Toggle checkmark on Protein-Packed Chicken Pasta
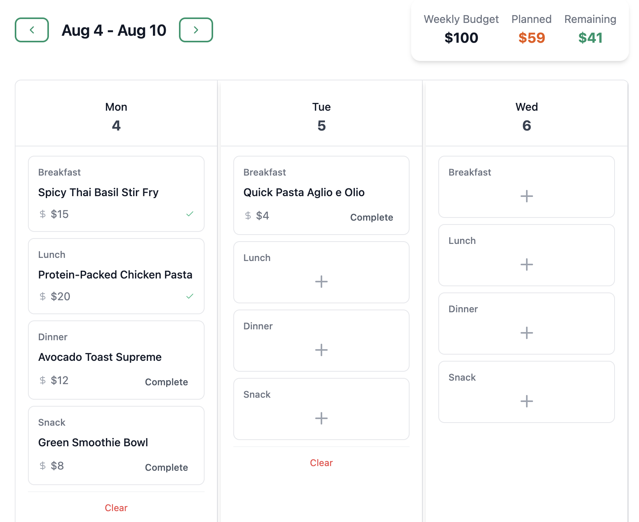The width and height of the screenshot is (639, 522). coord(189,296)
